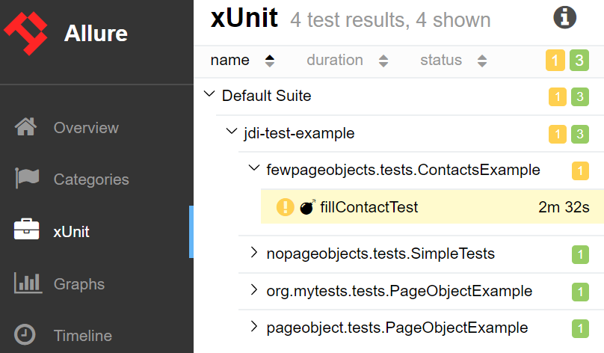604x353 pixels.
Task: Click the Categories flag icon
Action: pyautogui.click(x=26, y=179)
